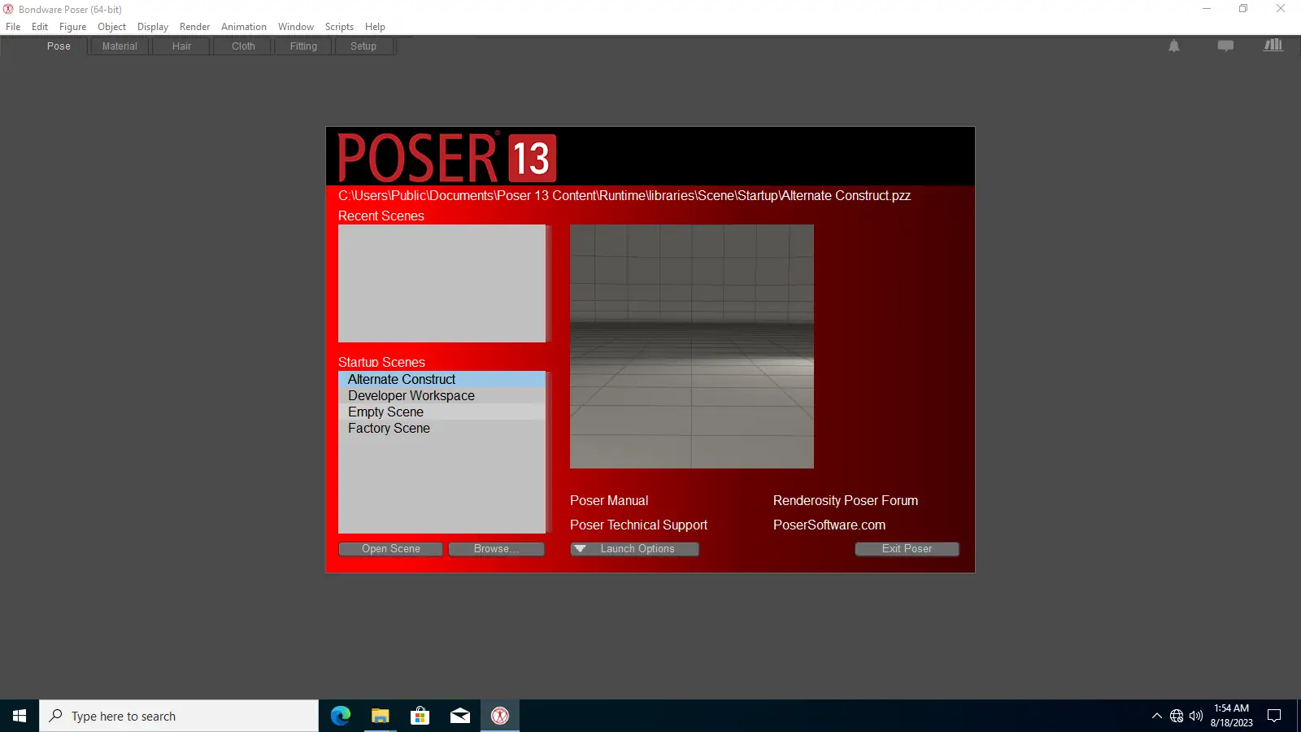Open the Window menu
Image resolution: width=1301 pixels, height=732 pixels.
(296, 27)
